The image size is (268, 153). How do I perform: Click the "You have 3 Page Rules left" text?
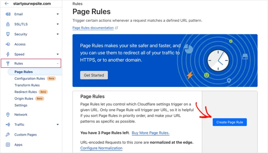(105, 133)
